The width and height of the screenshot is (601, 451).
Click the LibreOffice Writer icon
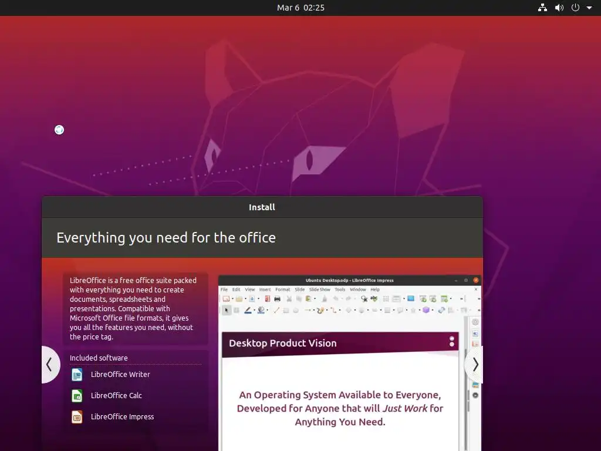[x=77, y=374]
